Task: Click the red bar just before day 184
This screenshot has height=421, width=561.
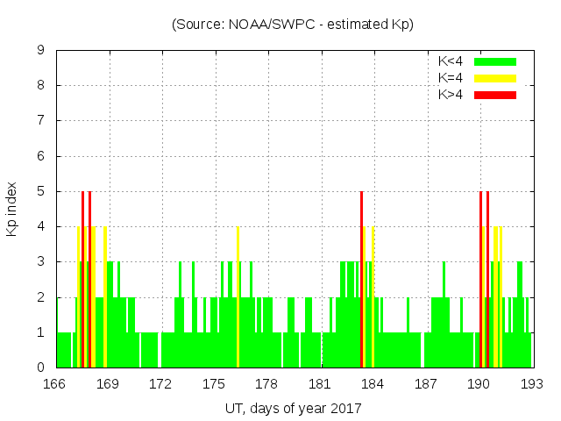Action: coord(361,281)
